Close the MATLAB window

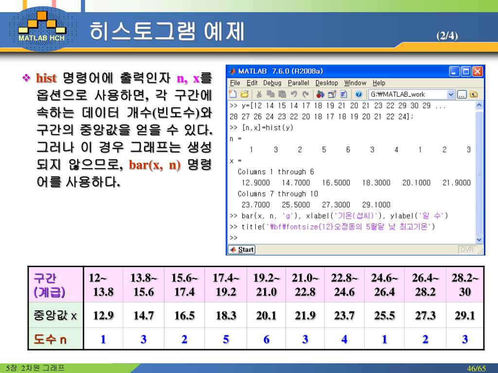point(478,71)
